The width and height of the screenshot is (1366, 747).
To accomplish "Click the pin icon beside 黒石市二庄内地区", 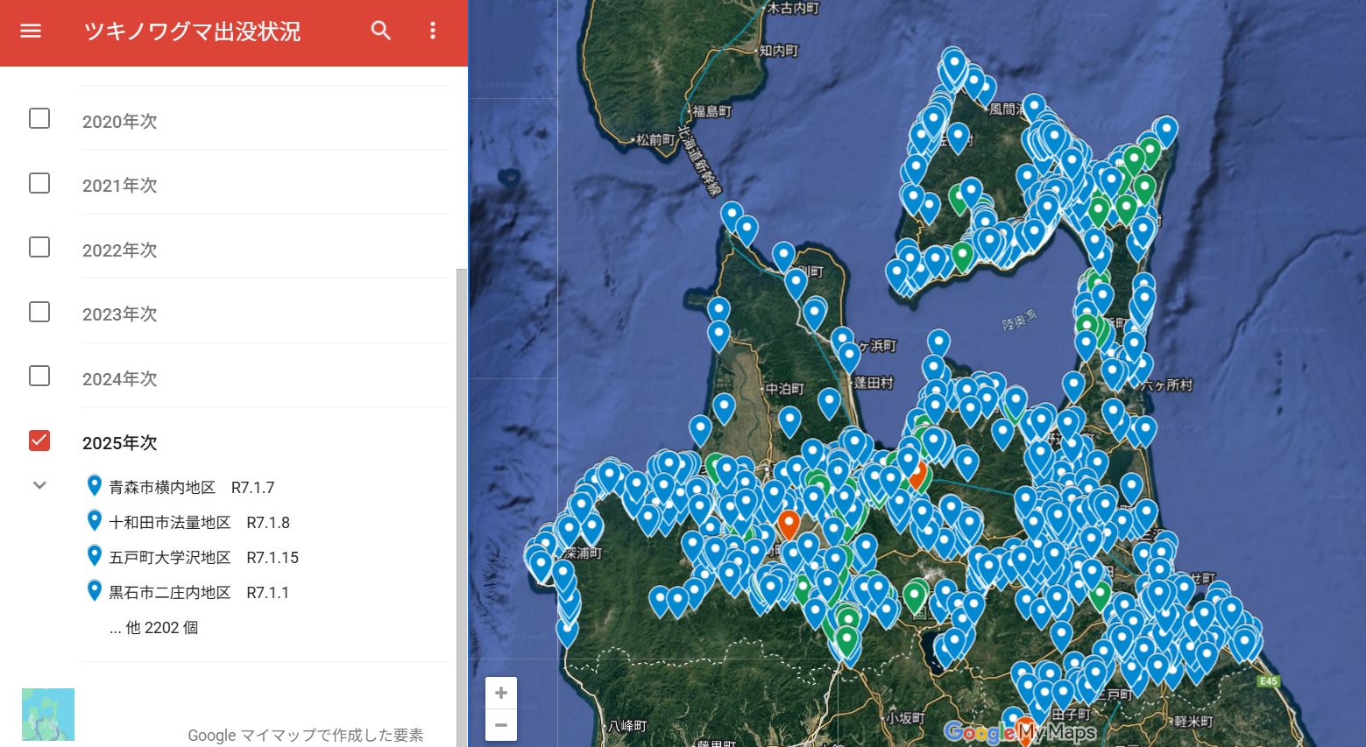I will pyautogui.click(x=95, y=591).
